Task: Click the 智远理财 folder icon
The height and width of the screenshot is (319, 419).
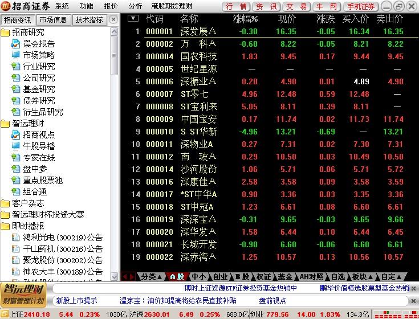Action: coord(5,124)
